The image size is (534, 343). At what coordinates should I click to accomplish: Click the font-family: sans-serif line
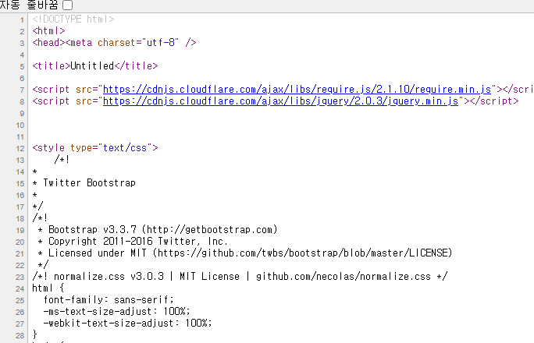pyautogui.click(x=109, y=300)
